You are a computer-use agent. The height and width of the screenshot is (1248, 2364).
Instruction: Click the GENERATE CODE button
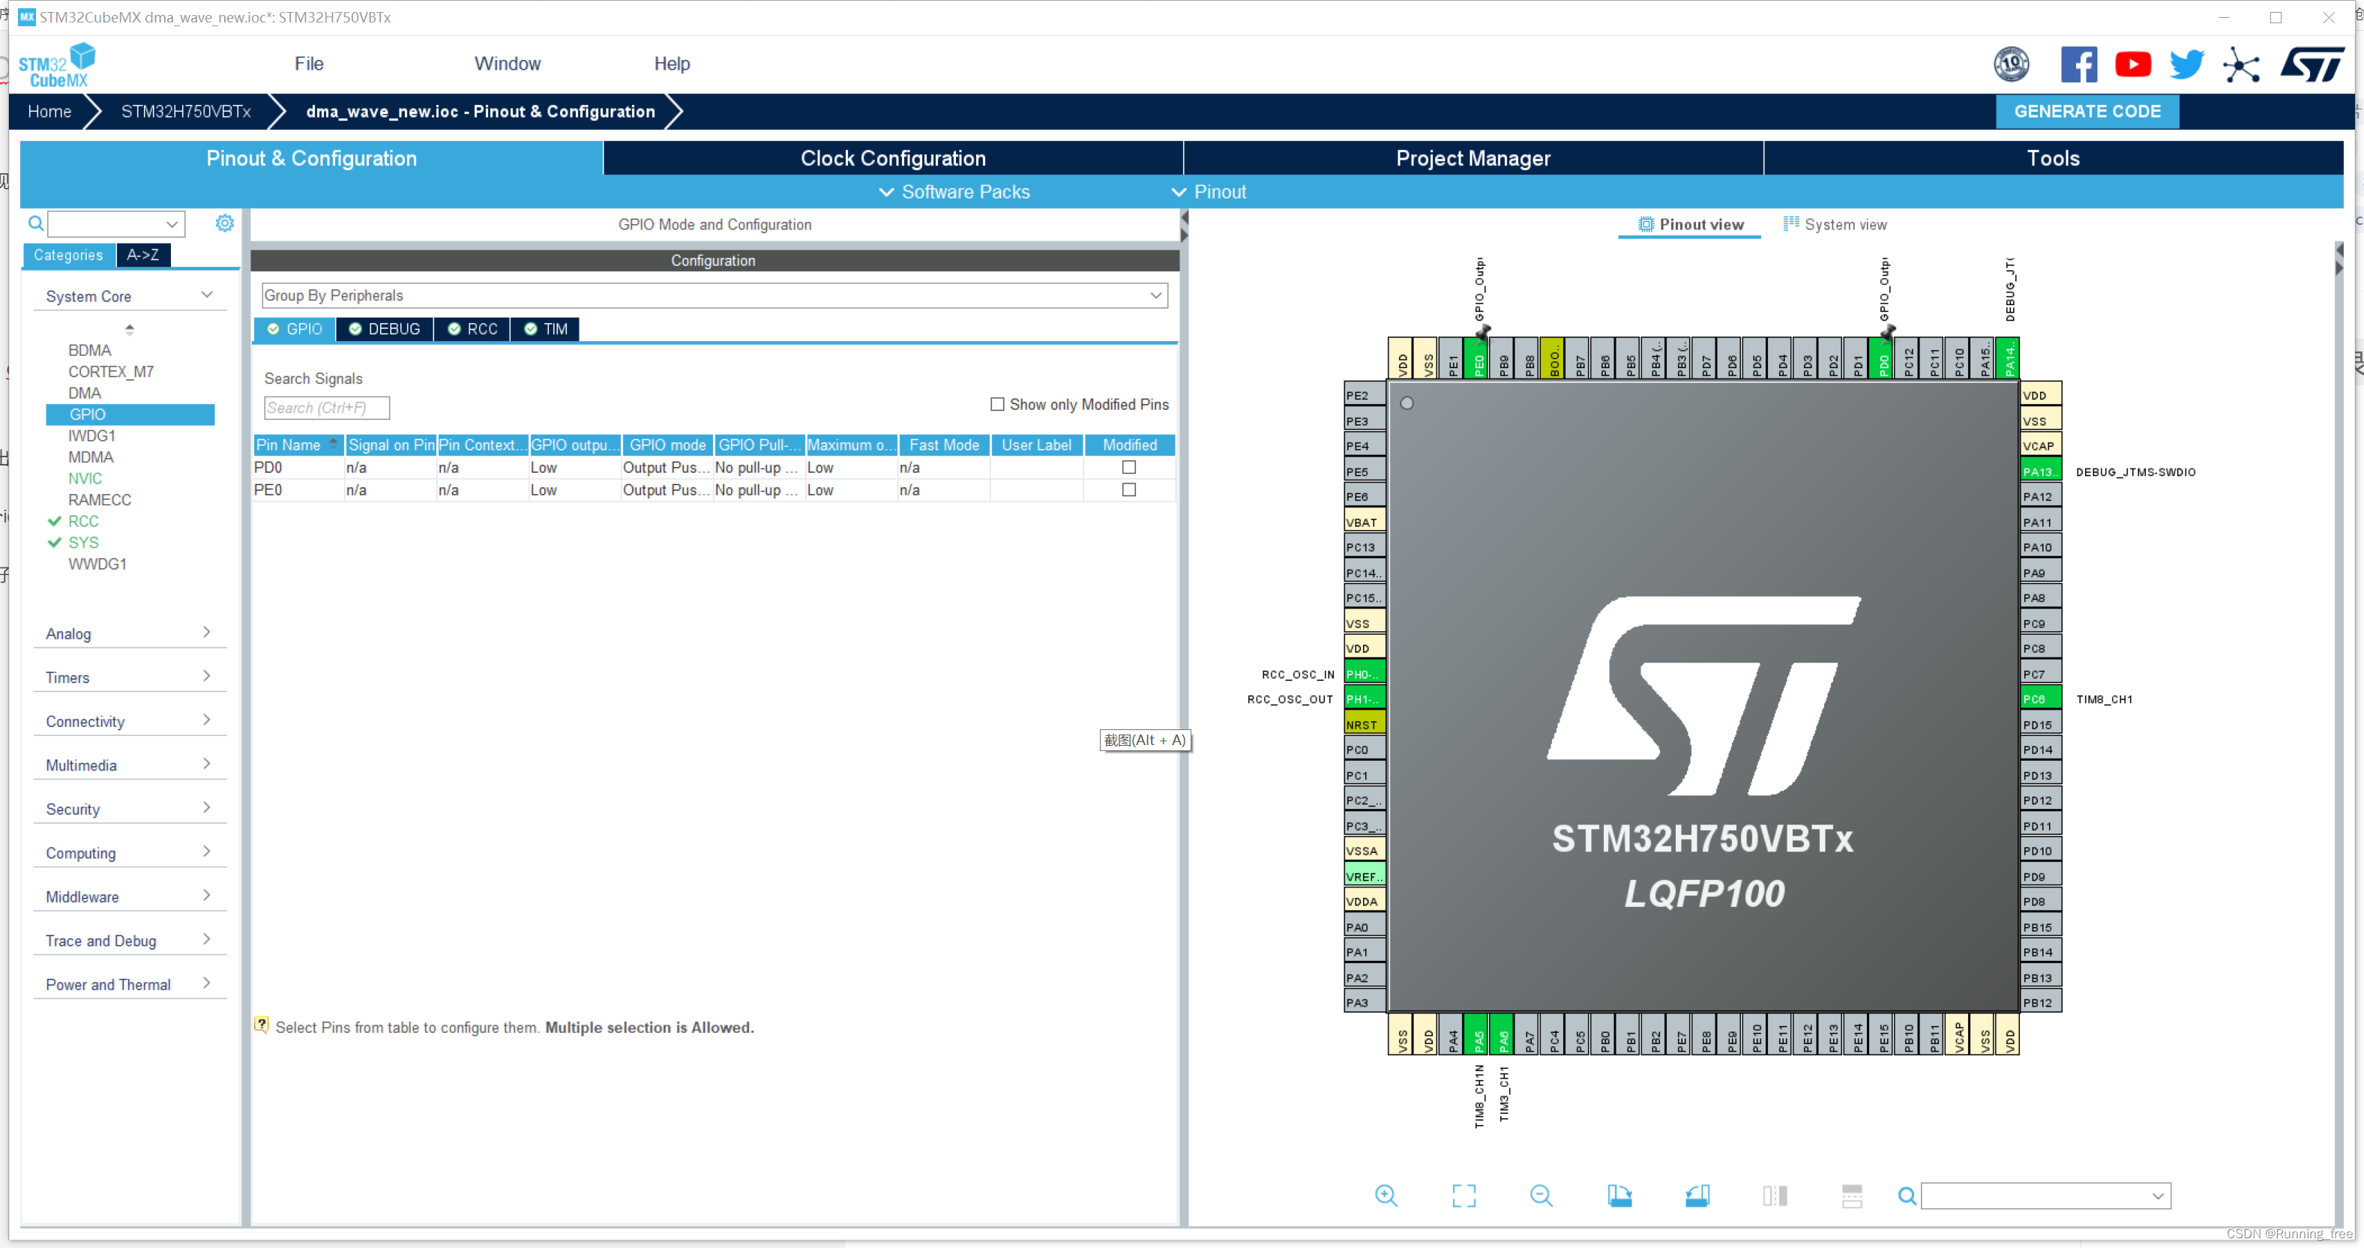point(2090,111)
